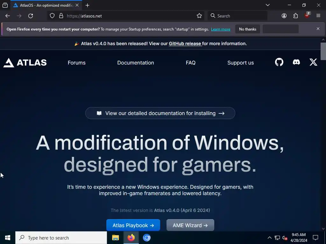Open the Firefox hamburger application menu
Image resolution: width=326 pixels, height=244 pixels.
(x=318, y=16)
